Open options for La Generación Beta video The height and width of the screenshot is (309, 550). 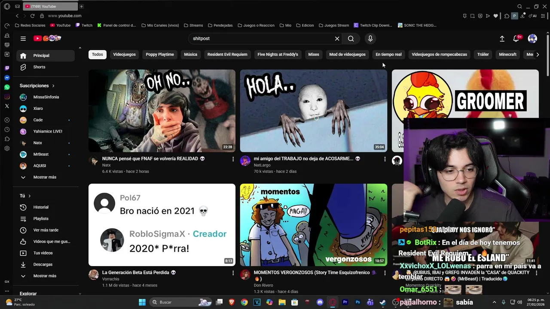pos(233,273)
